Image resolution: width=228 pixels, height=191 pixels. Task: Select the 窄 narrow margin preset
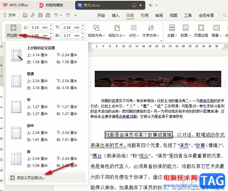(x=47, y=107)
